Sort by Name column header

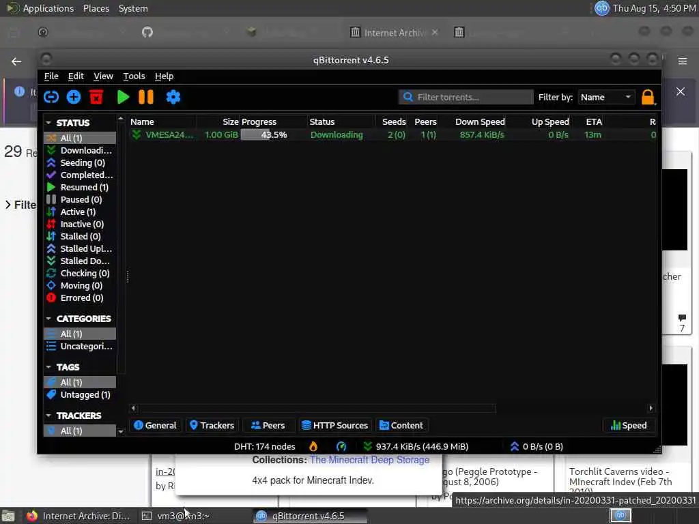pos(162,121)
